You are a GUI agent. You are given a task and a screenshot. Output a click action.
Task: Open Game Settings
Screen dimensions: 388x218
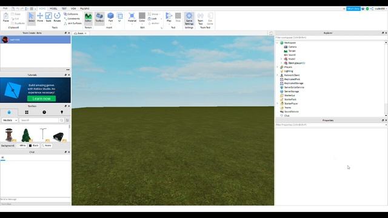pos(189,19)
